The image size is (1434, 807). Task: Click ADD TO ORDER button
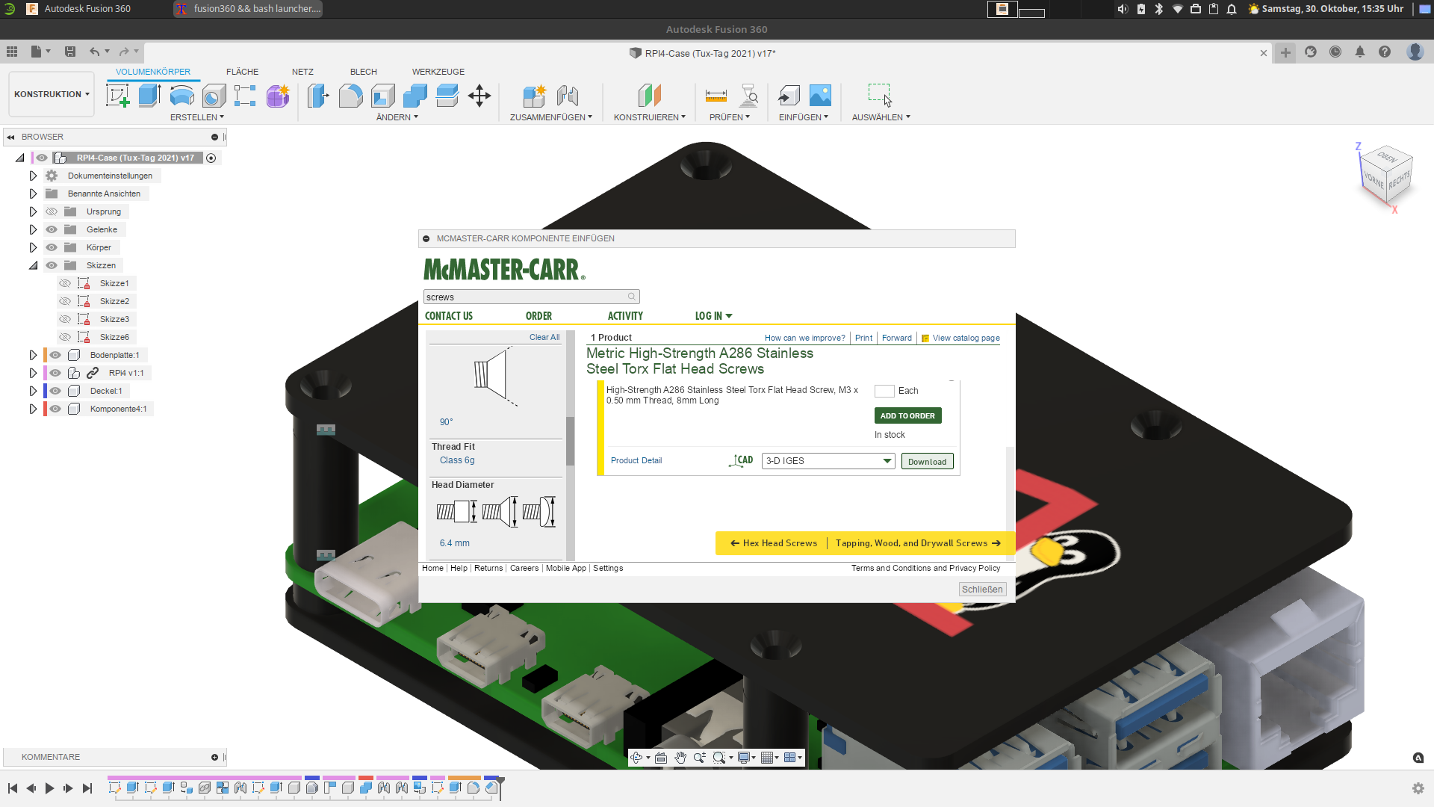(907, 415)
